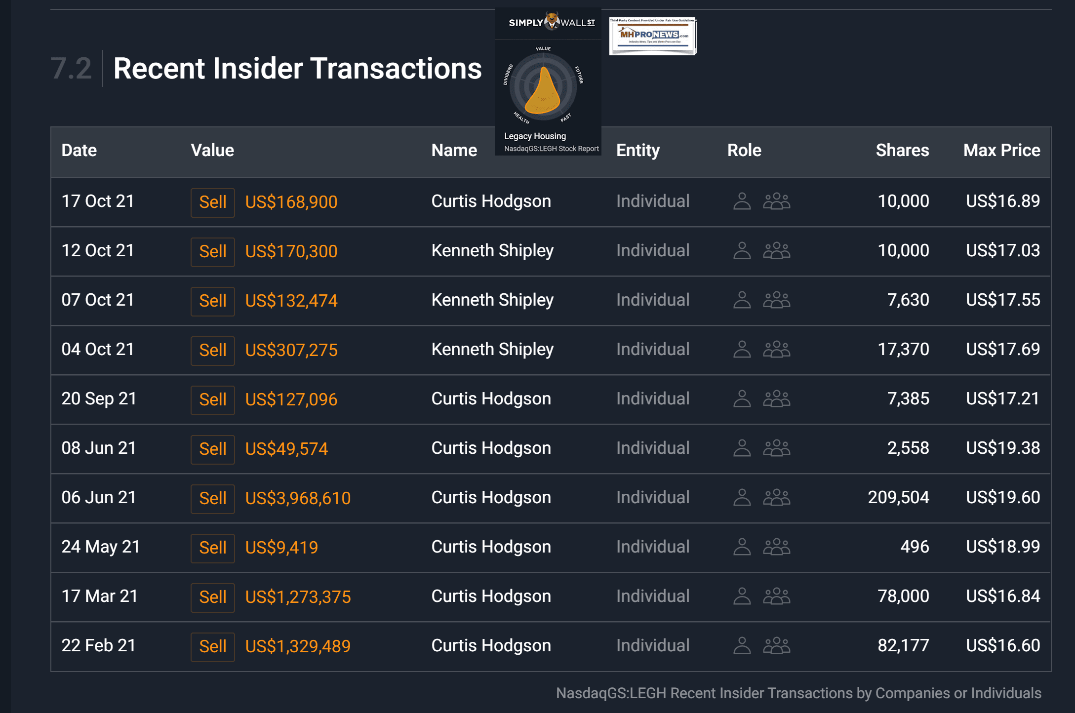The width and height of the screenshot is (1075, 713).
Task: Click the Sell tag for US$1,329,489
Action: click(x=213, y=646)
